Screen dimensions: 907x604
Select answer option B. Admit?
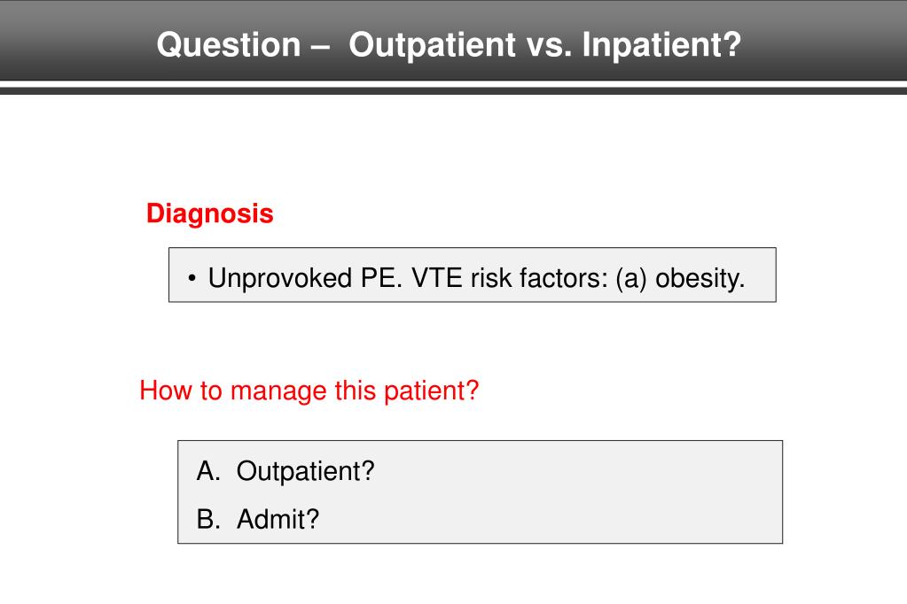257,519
